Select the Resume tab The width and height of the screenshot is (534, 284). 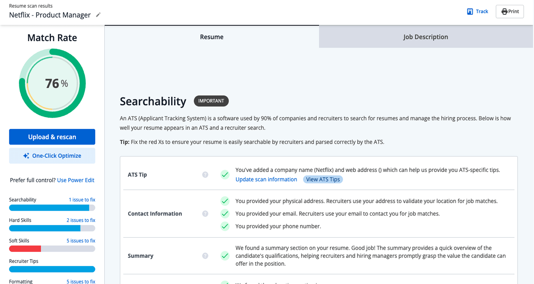(211, 37)
